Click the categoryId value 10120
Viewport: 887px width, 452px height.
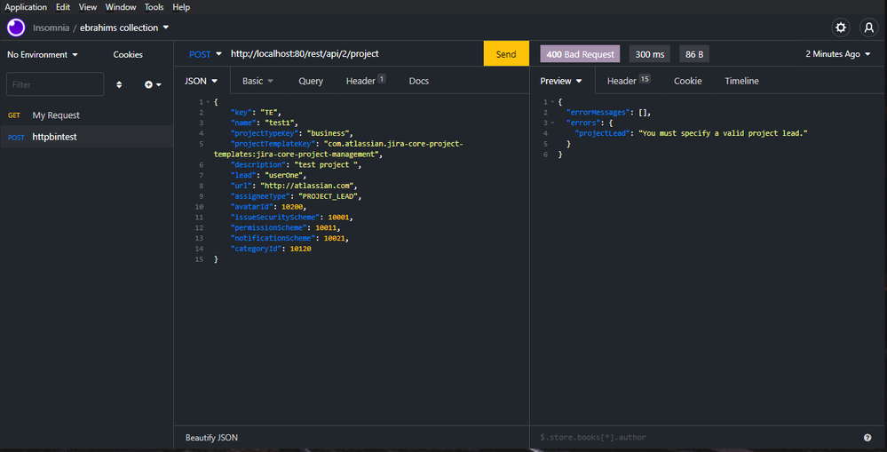300,249
